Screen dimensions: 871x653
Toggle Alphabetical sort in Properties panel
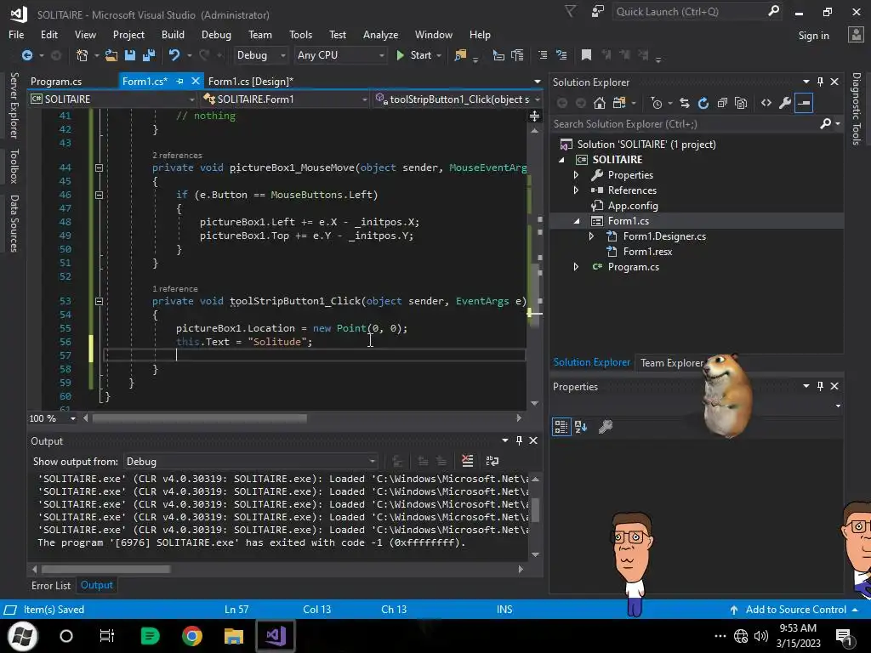point(581,427)
